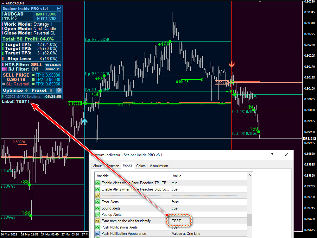Toggle the TP1 green square marker
The height and width of the screenshot is (238, 317).
point(33,75)
